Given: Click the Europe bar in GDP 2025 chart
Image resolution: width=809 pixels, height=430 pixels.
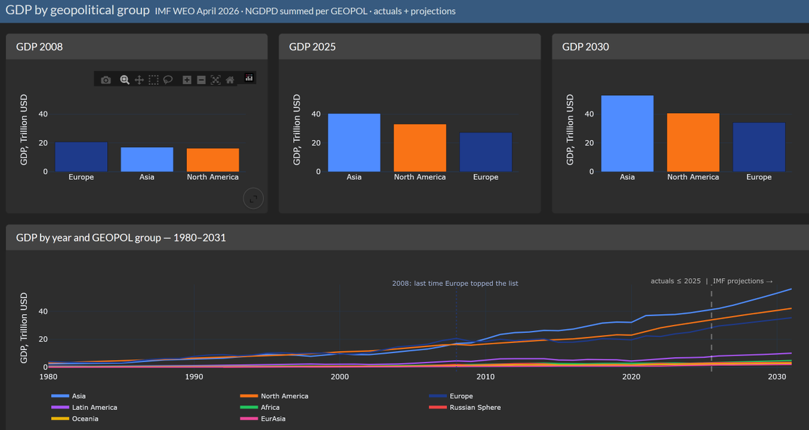Looking at the screenshot, I should coord(486,152).
